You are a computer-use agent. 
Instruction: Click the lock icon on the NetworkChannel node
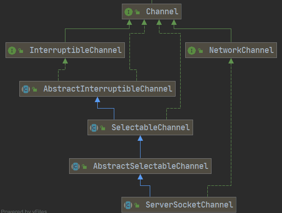[200, 51]
